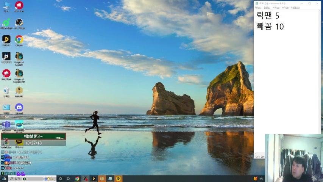
Task: Maximize the Notepad window
Action: [309, 3]
